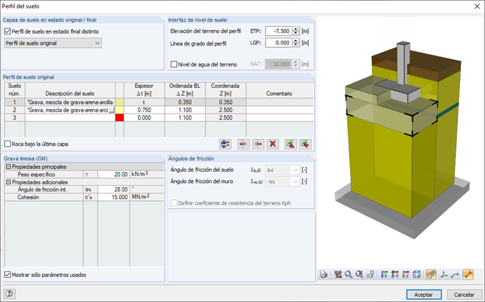
Task: Set view in X direction
Action: pyautogui.click(x=384, y=275)
